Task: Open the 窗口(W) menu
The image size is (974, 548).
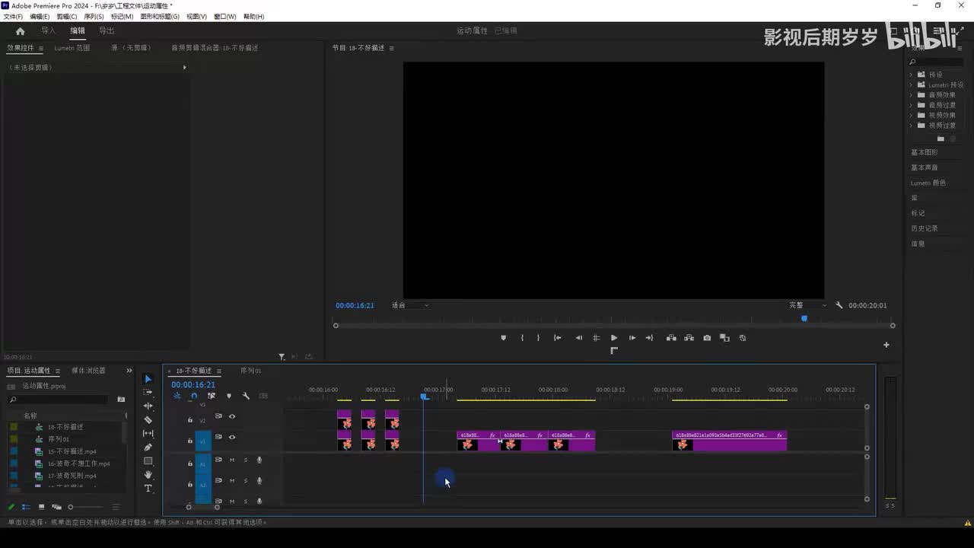Action: (225, 17)
